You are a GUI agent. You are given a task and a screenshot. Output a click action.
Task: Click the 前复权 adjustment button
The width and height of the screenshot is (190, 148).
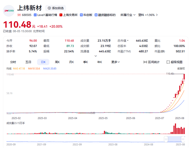181,68
